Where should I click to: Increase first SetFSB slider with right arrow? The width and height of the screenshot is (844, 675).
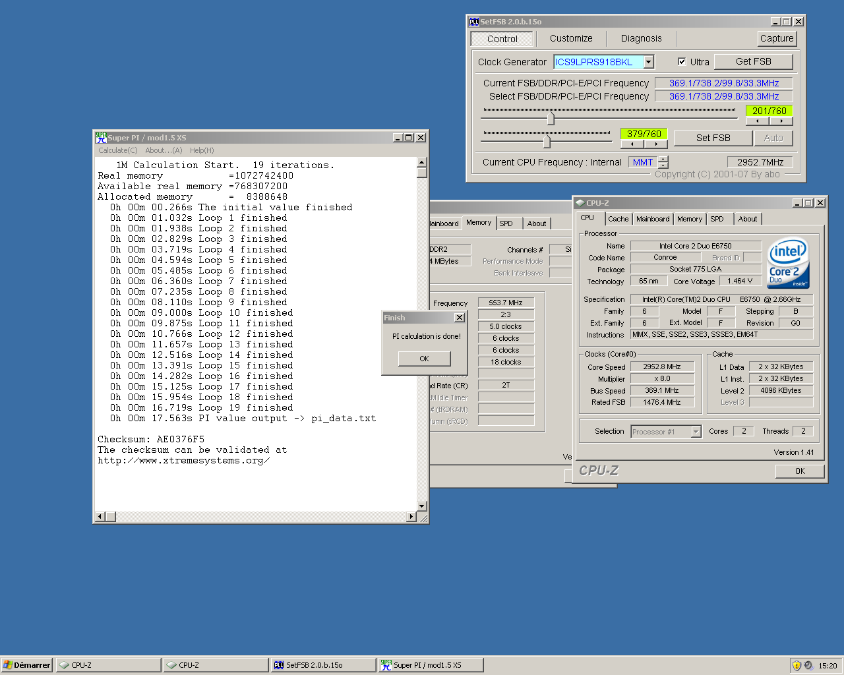point(781,121)
